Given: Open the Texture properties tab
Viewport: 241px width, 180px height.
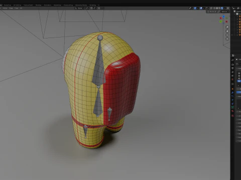Looking at the screenshot, I should [232, 115].
